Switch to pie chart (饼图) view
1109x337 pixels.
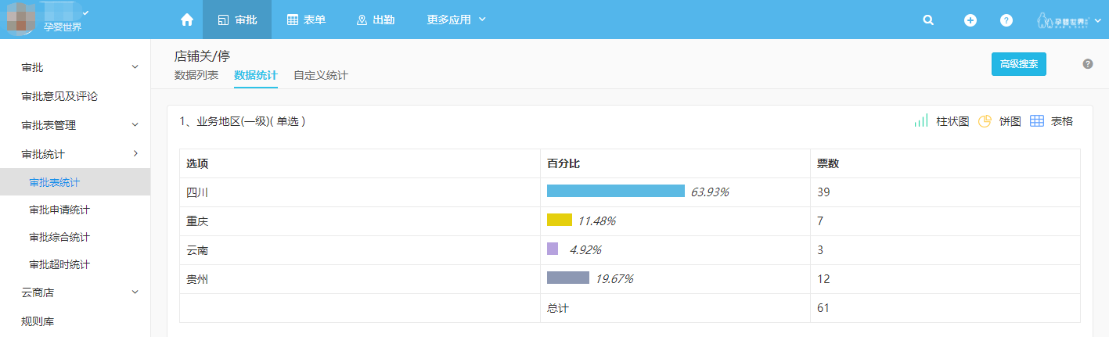click(999, 121)
